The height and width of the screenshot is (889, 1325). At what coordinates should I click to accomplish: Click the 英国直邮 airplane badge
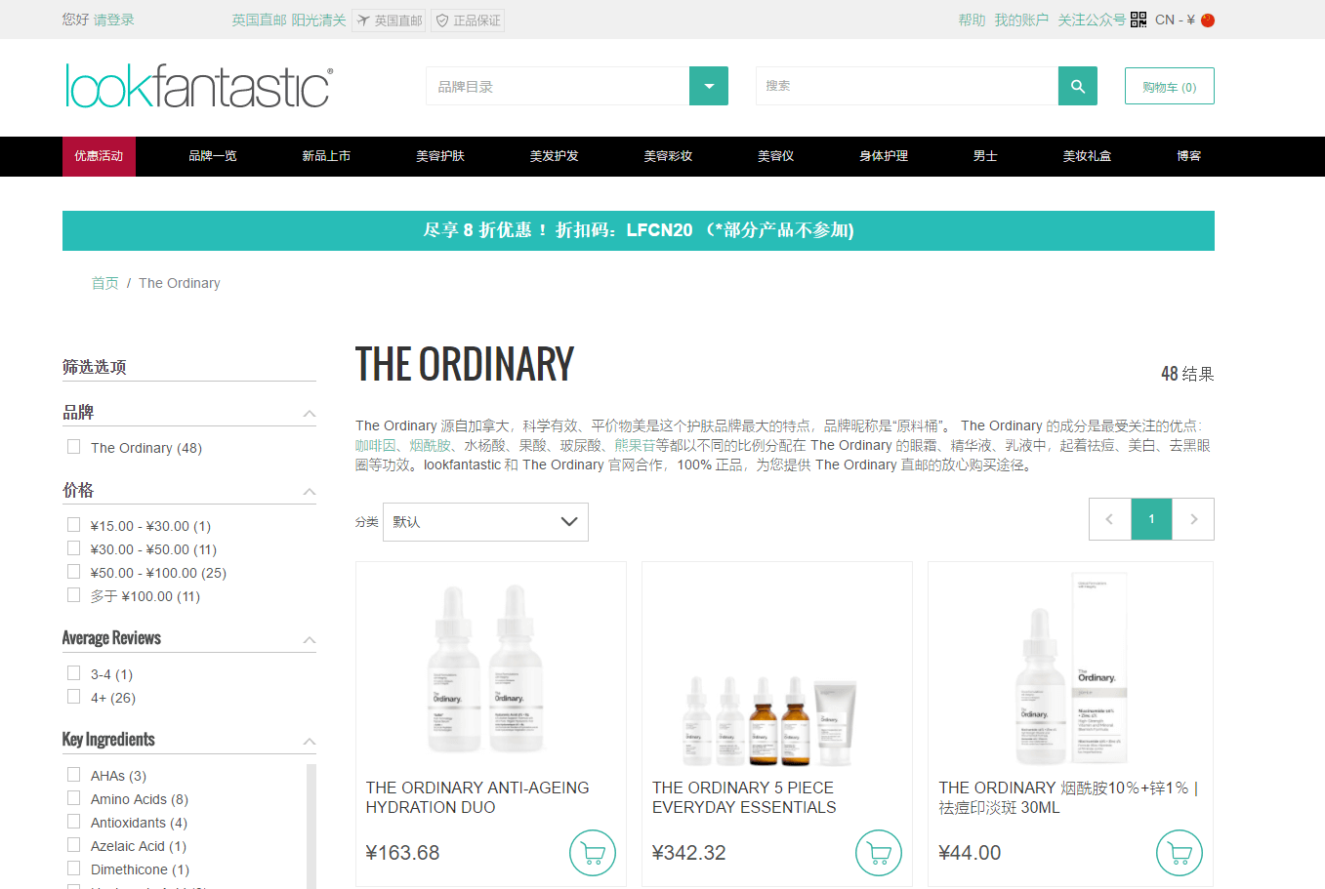(x=389, y=20)
